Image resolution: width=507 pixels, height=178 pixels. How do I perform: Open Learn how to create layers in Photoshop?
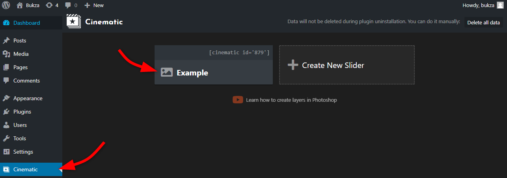291,100
